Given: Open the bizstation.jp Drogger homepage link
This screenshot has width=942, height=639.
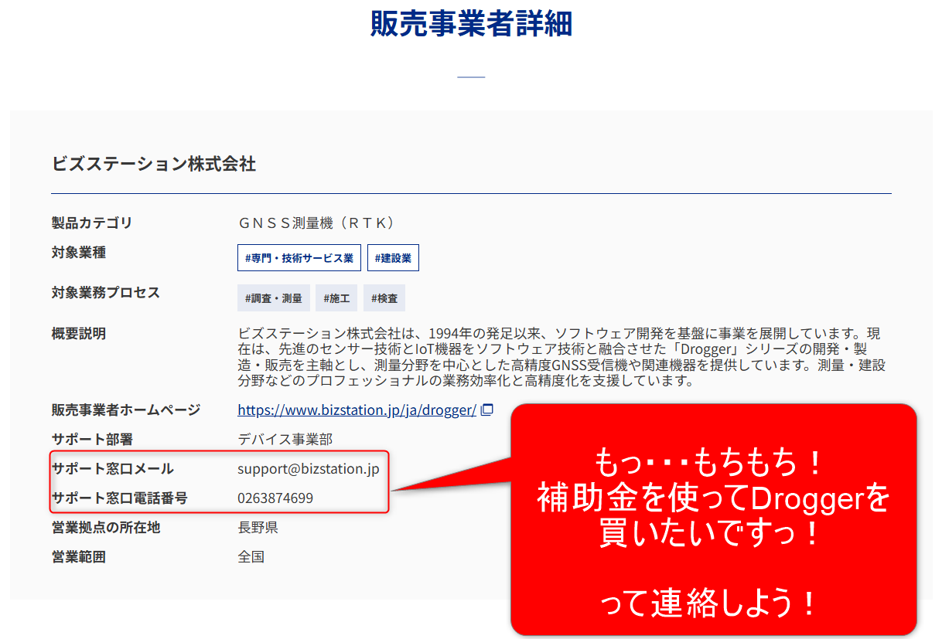Looking at the screenshot, I should [x=357, y=410].
